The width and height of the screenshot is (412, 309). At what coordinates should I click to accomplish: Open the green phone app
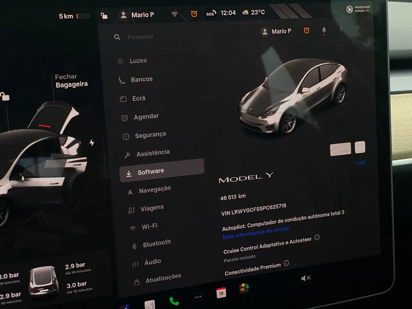pos(174,301)
